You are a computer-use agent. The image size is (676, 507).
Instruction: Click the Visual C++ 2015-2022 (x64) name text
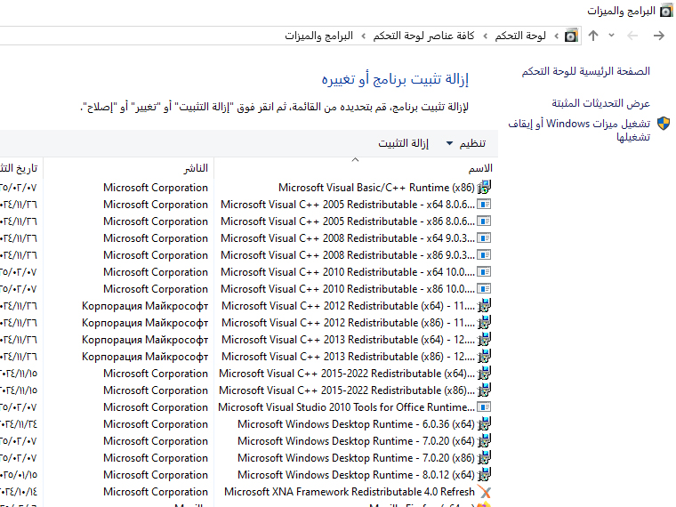pyautogui.click(x=347, y=374)
